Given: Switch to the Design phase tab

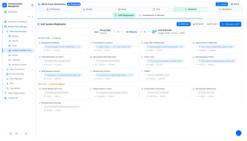Looking at the screenshot, I should (x=88, y=9).
